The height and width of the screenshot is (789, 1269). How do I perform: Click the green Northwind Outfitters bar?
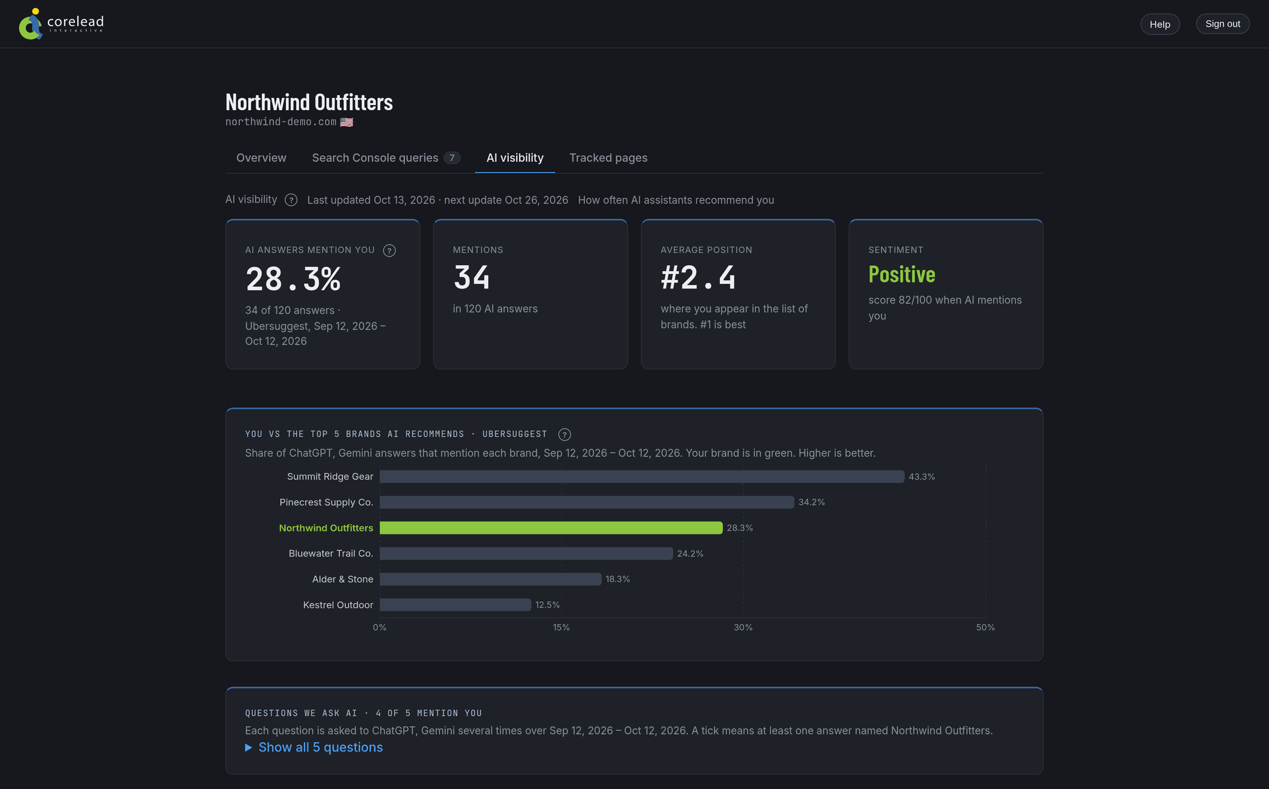pos(551,528)
